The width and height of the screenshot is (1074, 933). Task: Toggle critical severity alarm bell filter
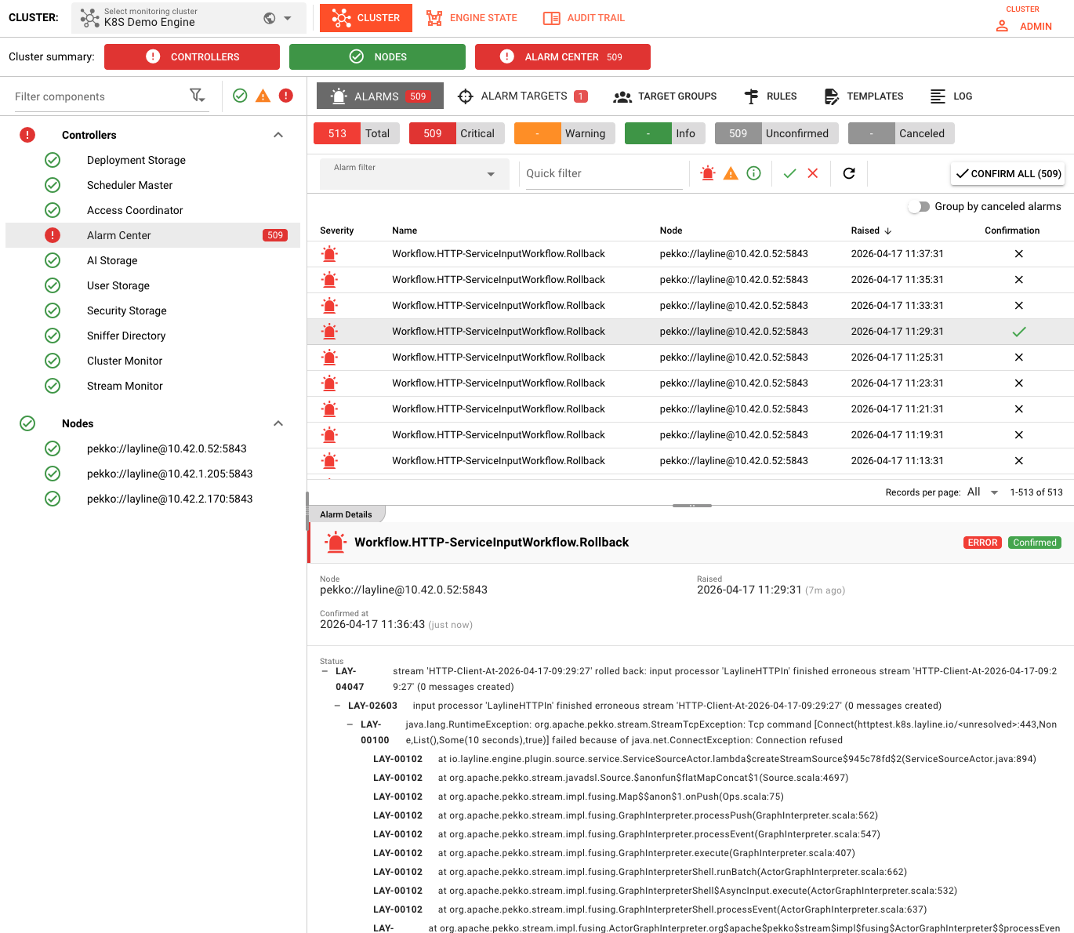708,173
